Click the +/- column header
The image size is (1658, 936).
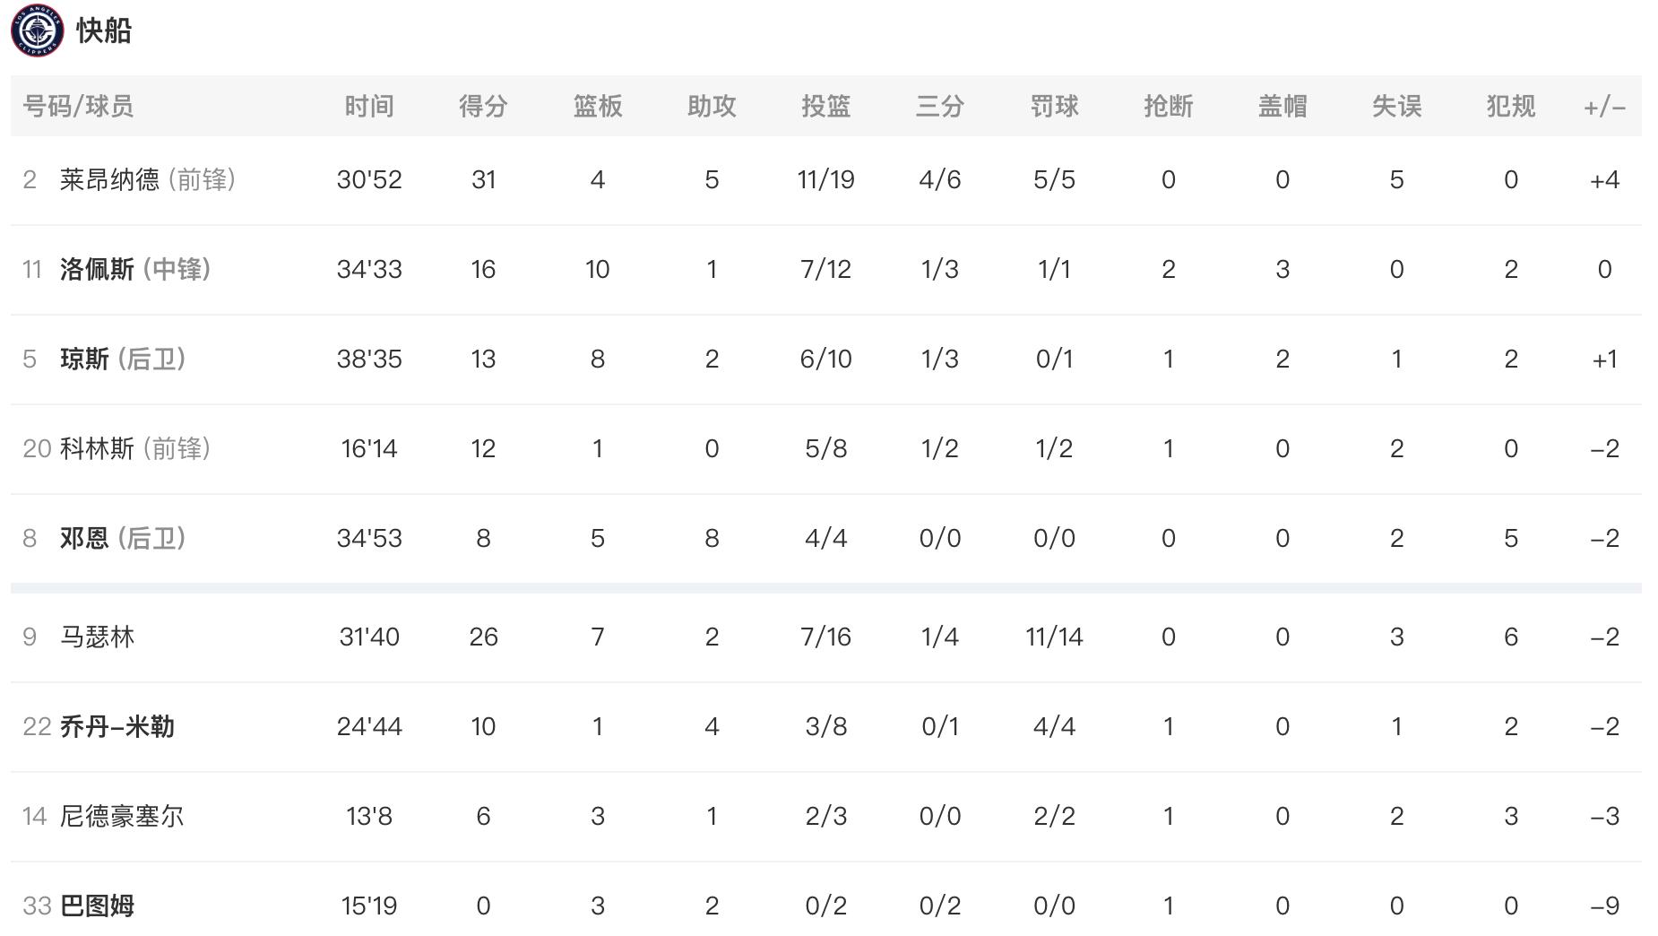pos(1604,108)
